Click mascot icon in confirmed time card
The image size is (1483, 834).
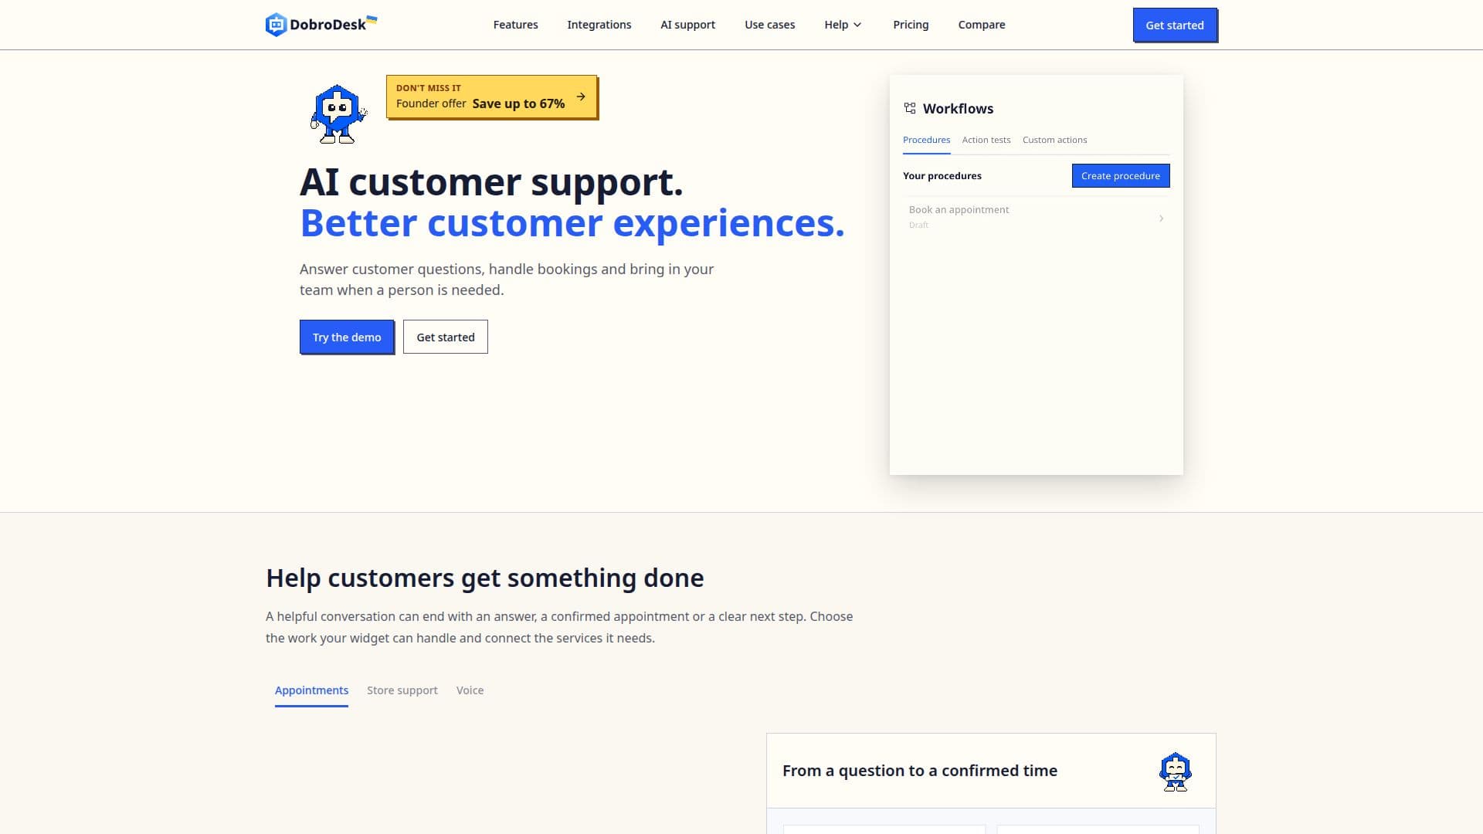1175,771
